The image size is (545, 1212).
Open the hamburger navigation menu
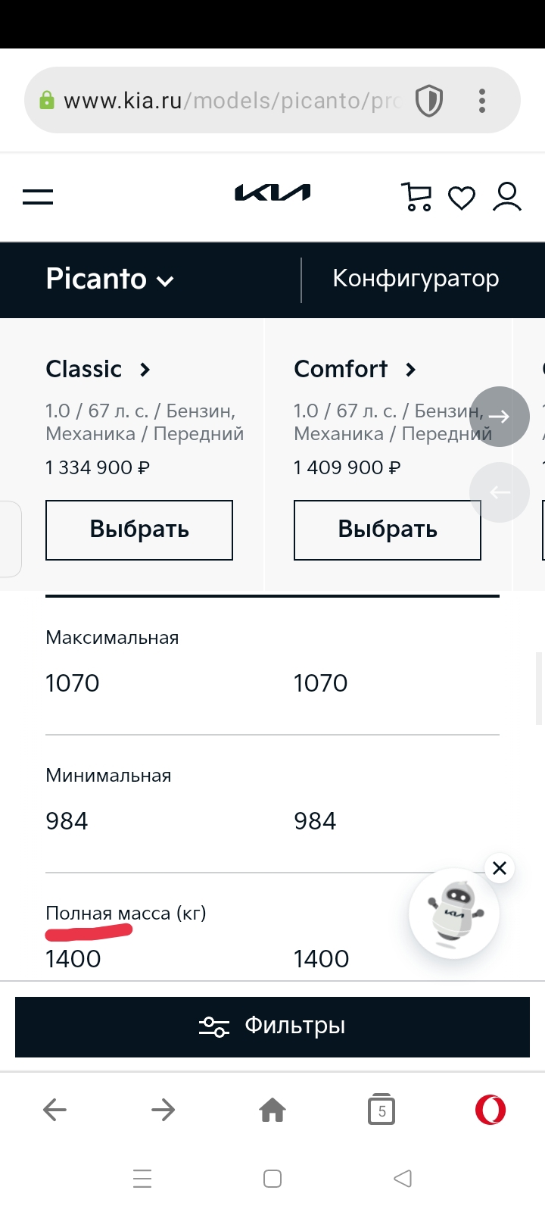pos(38,197)
